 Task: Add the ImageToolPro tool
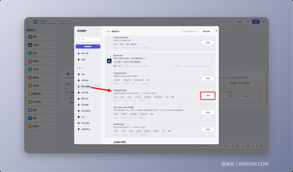tap(208, 79)
